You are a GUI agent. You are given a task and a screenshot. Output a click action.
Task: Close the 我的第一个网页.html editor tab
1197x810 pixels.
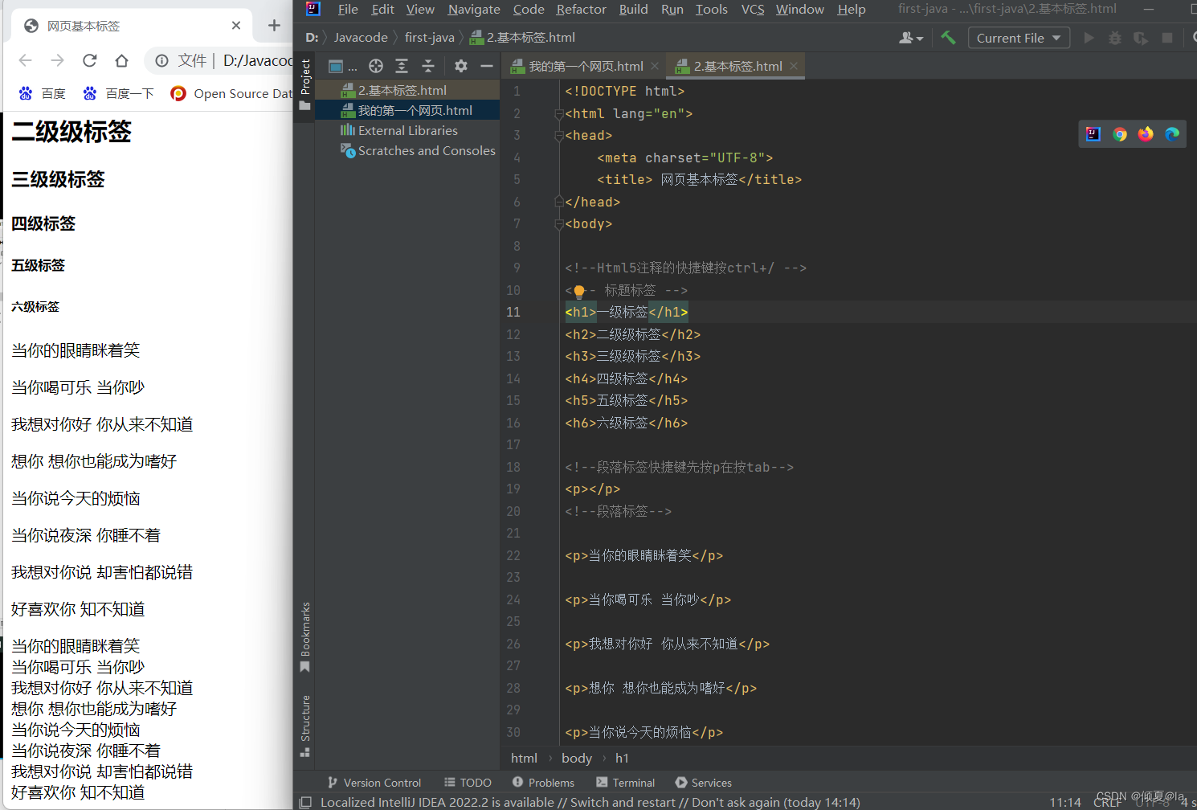pyautogui.click(x=655, y=66)
